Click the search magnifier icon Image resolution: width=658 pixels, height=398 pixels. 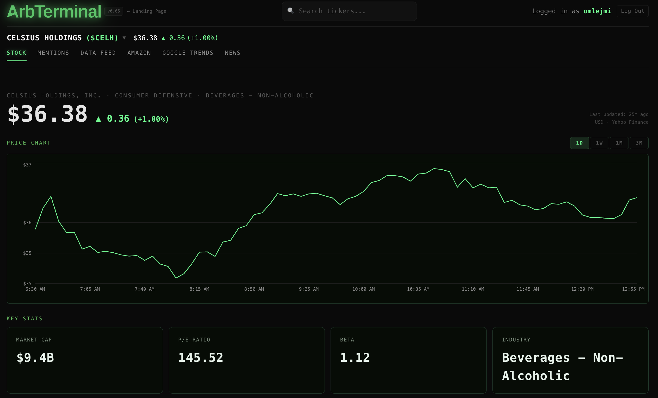coord(290,11)
